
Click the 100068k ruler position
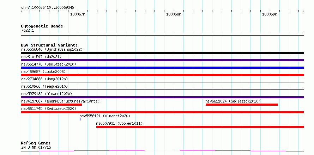pyautogui.click(x=174, y=14)
